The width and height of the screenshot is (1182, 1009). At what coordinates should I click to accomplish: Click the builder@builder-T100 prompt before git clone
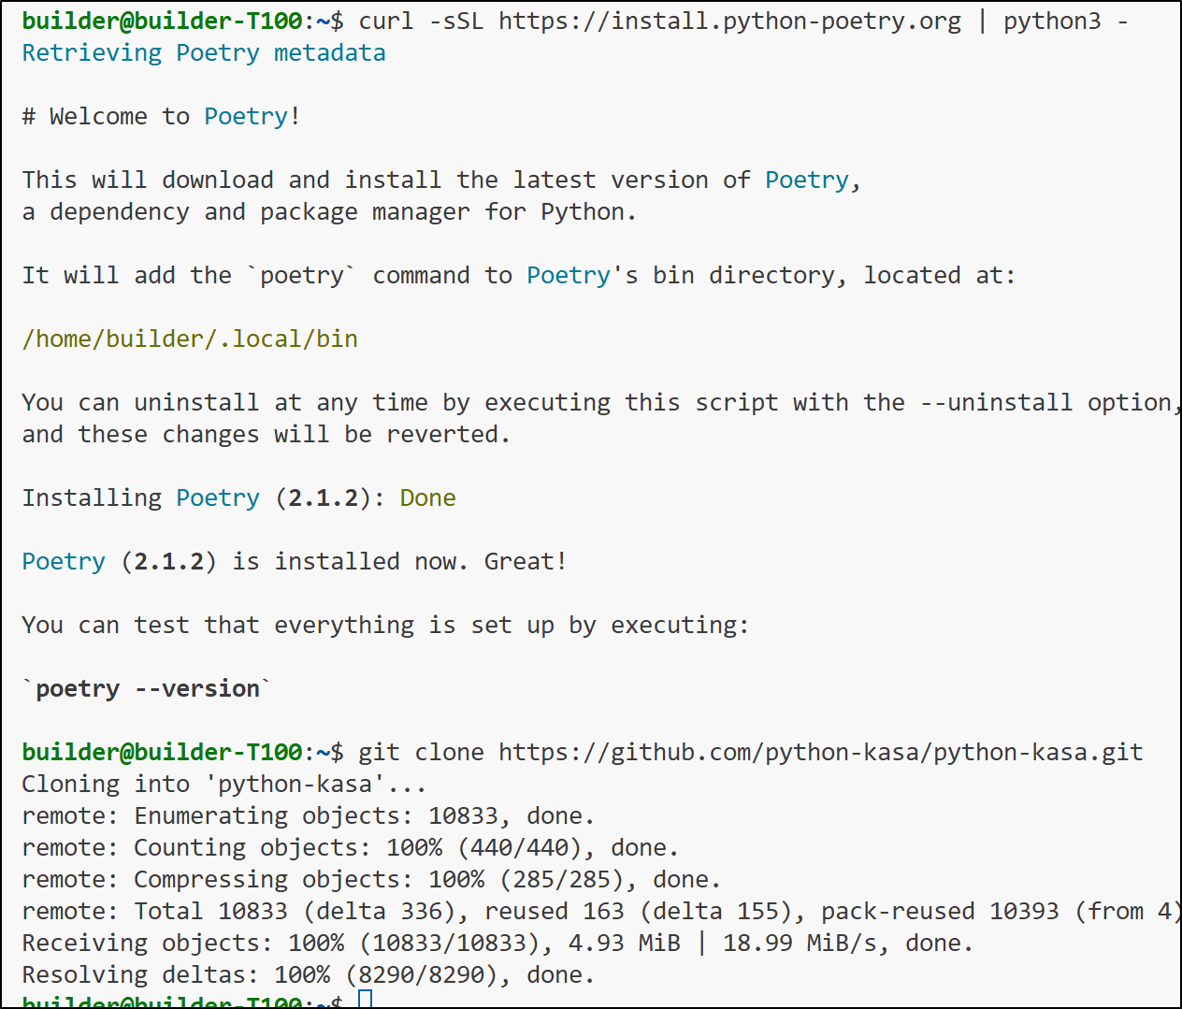162,752
